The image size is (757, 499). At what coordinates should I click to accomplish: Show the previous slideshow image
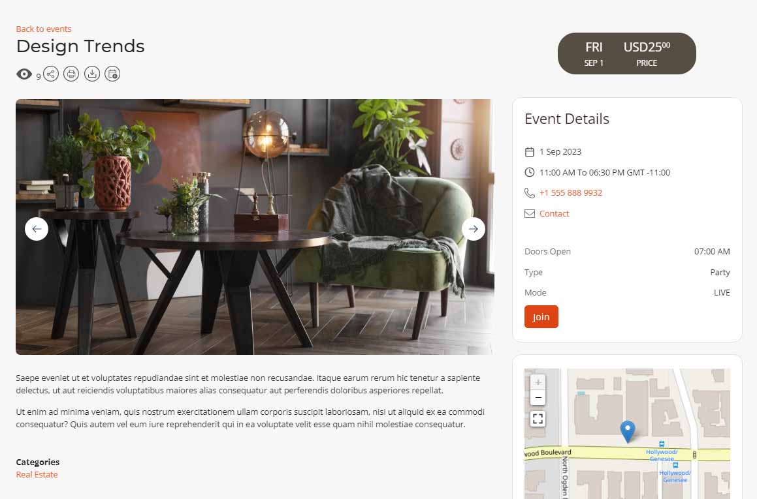point(37,229)
